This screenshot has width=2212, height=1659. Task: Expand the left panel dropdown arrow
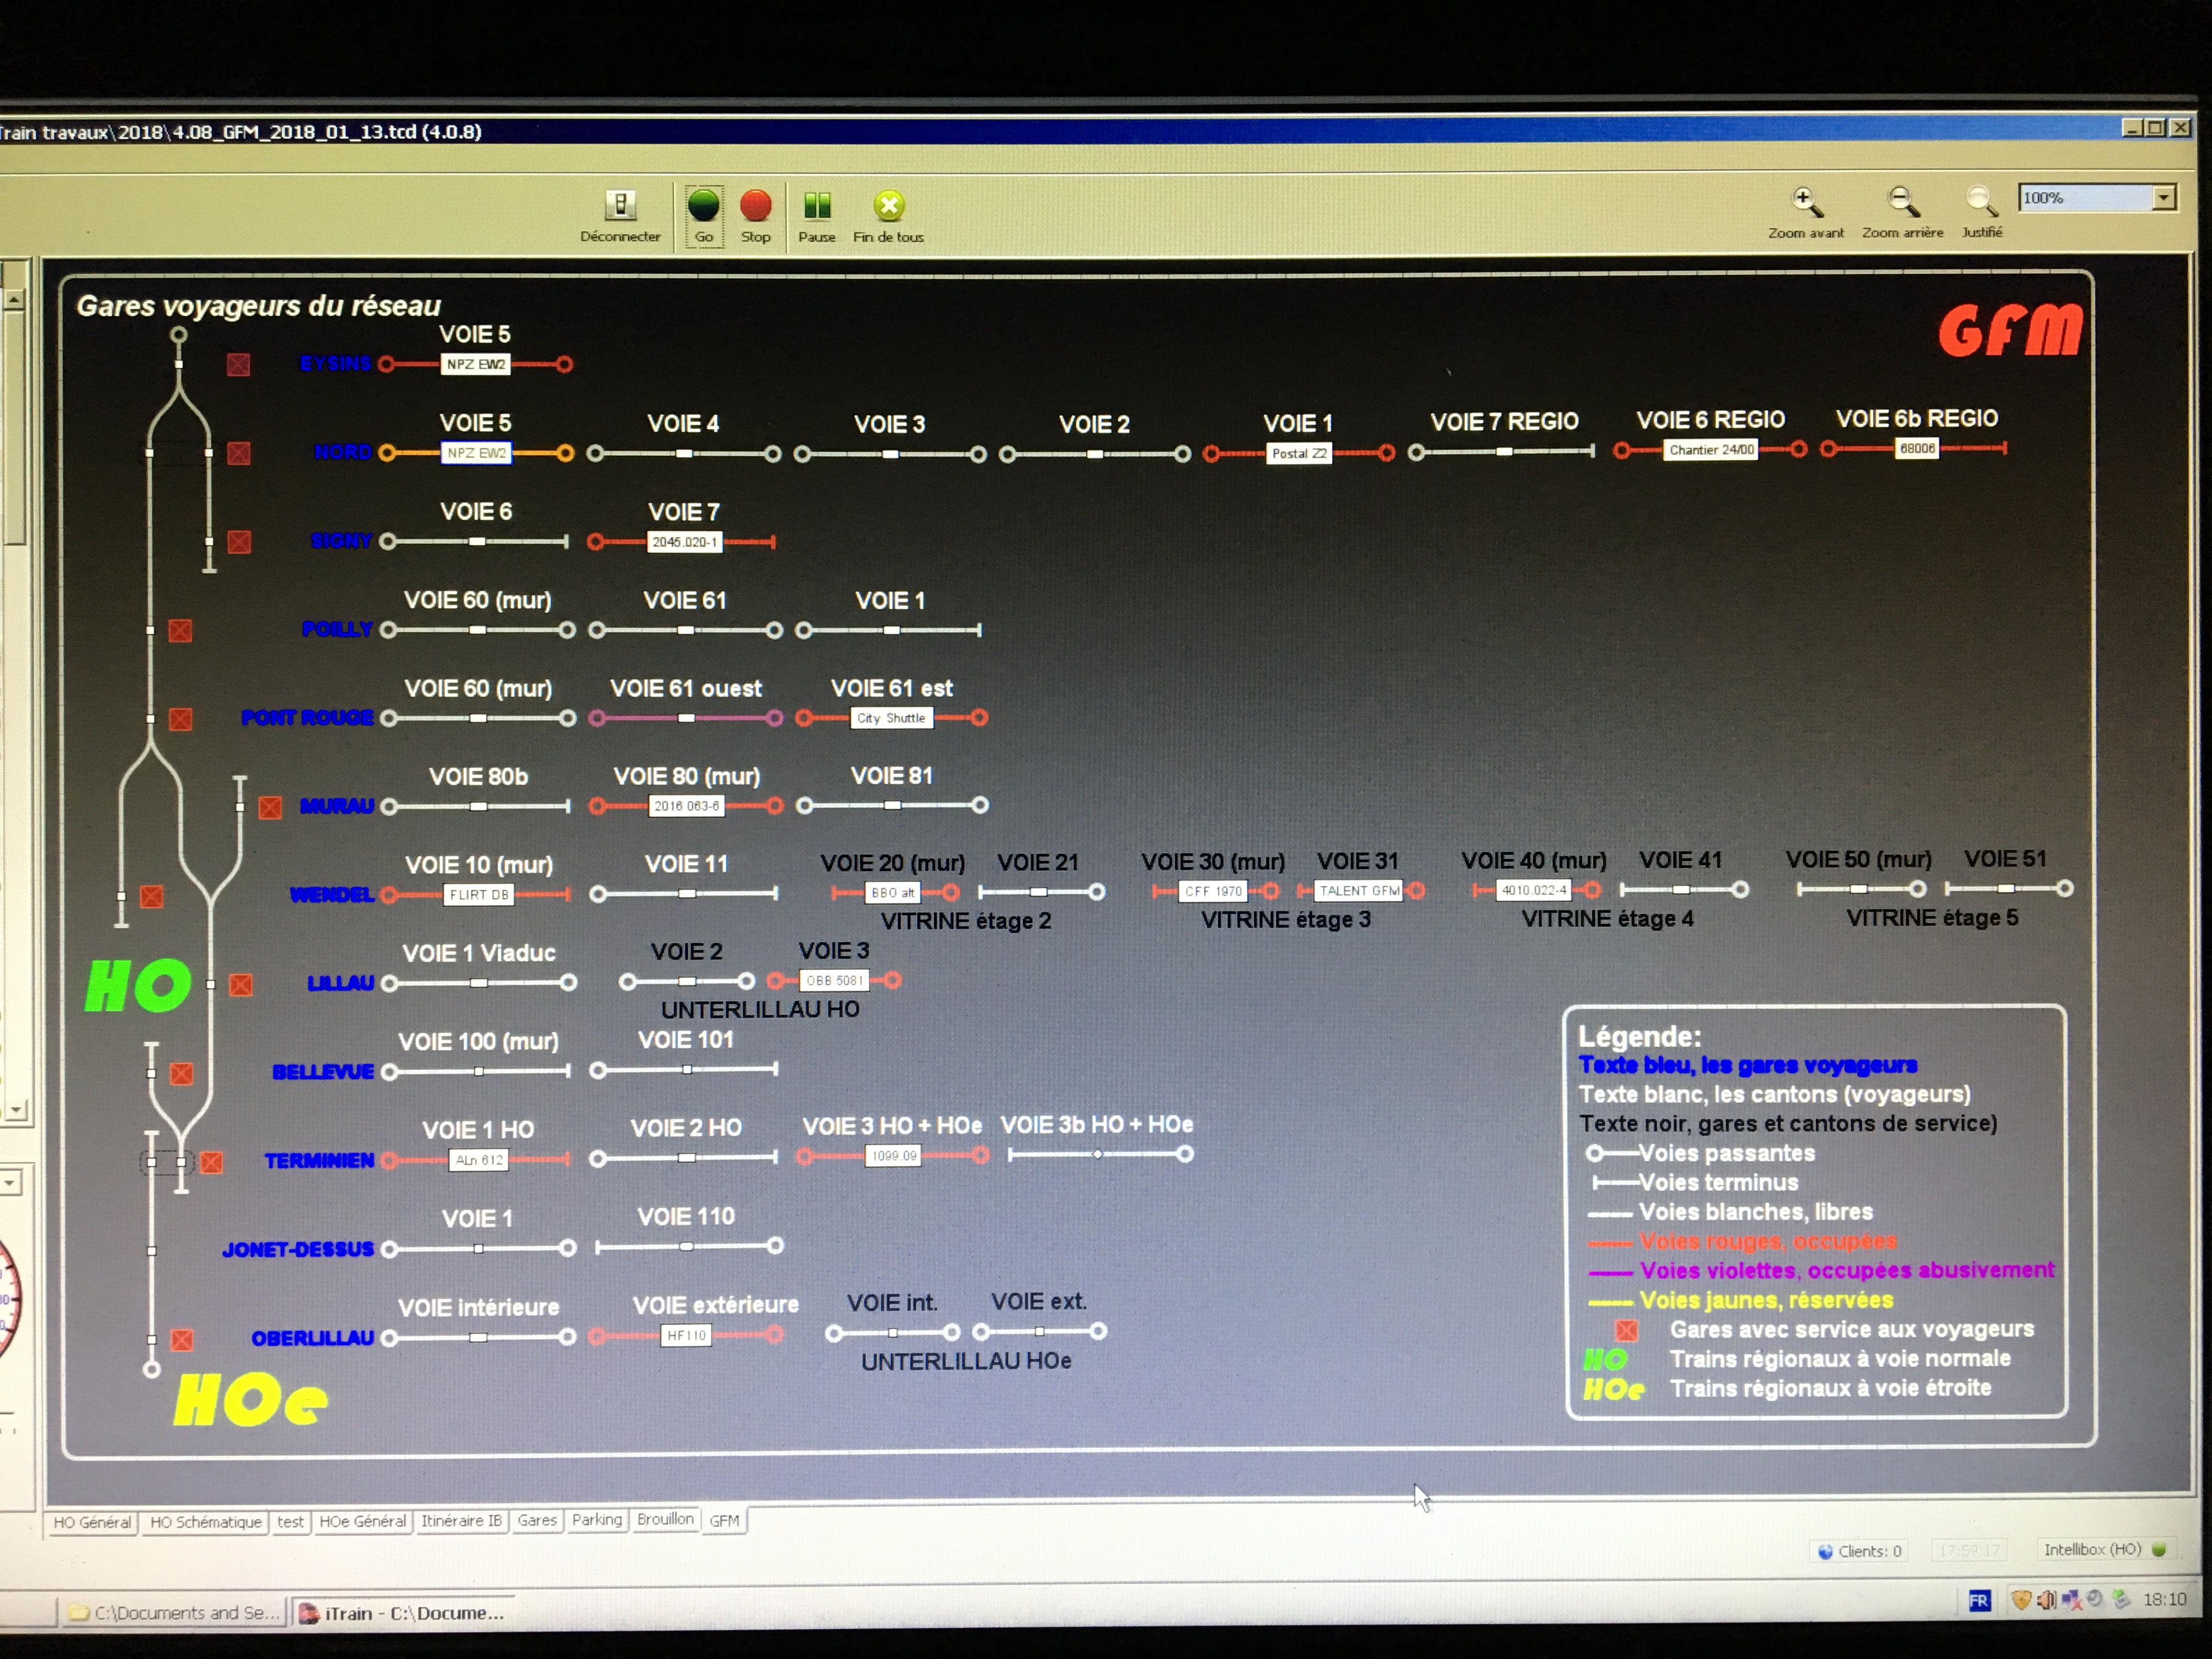[x=10, y=1183]
